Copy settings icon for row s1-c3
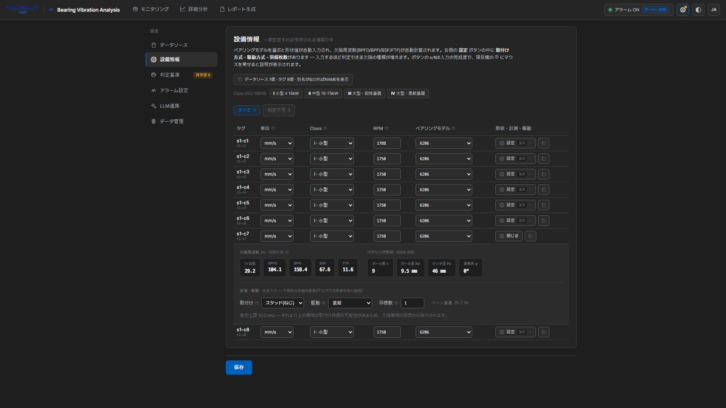726x408 pixels. pos(543,174)
